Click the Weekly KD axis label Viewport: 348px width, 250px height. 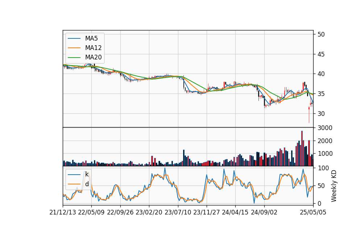coord(334,186)
